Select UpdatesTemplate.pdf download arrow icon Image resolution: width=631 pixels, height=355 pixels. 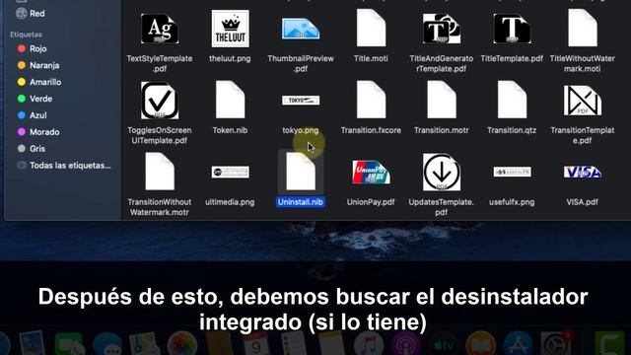(442, 173)
